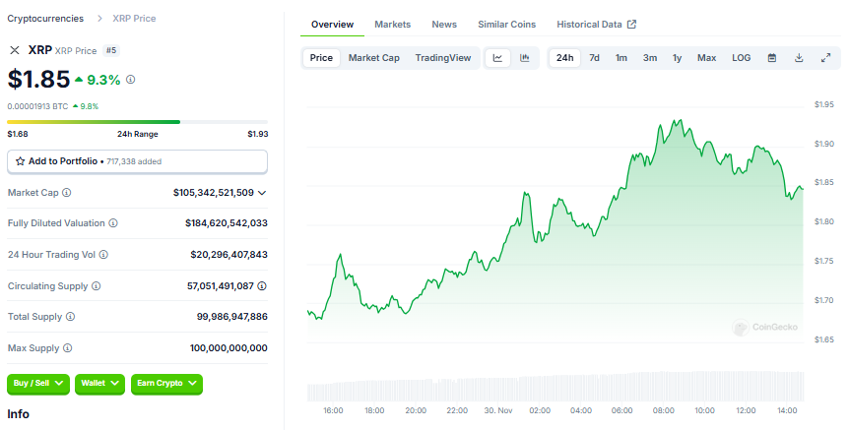The image size is (849, 430).
Task: Switch chart to TradingView
Action: coord(443,58)
